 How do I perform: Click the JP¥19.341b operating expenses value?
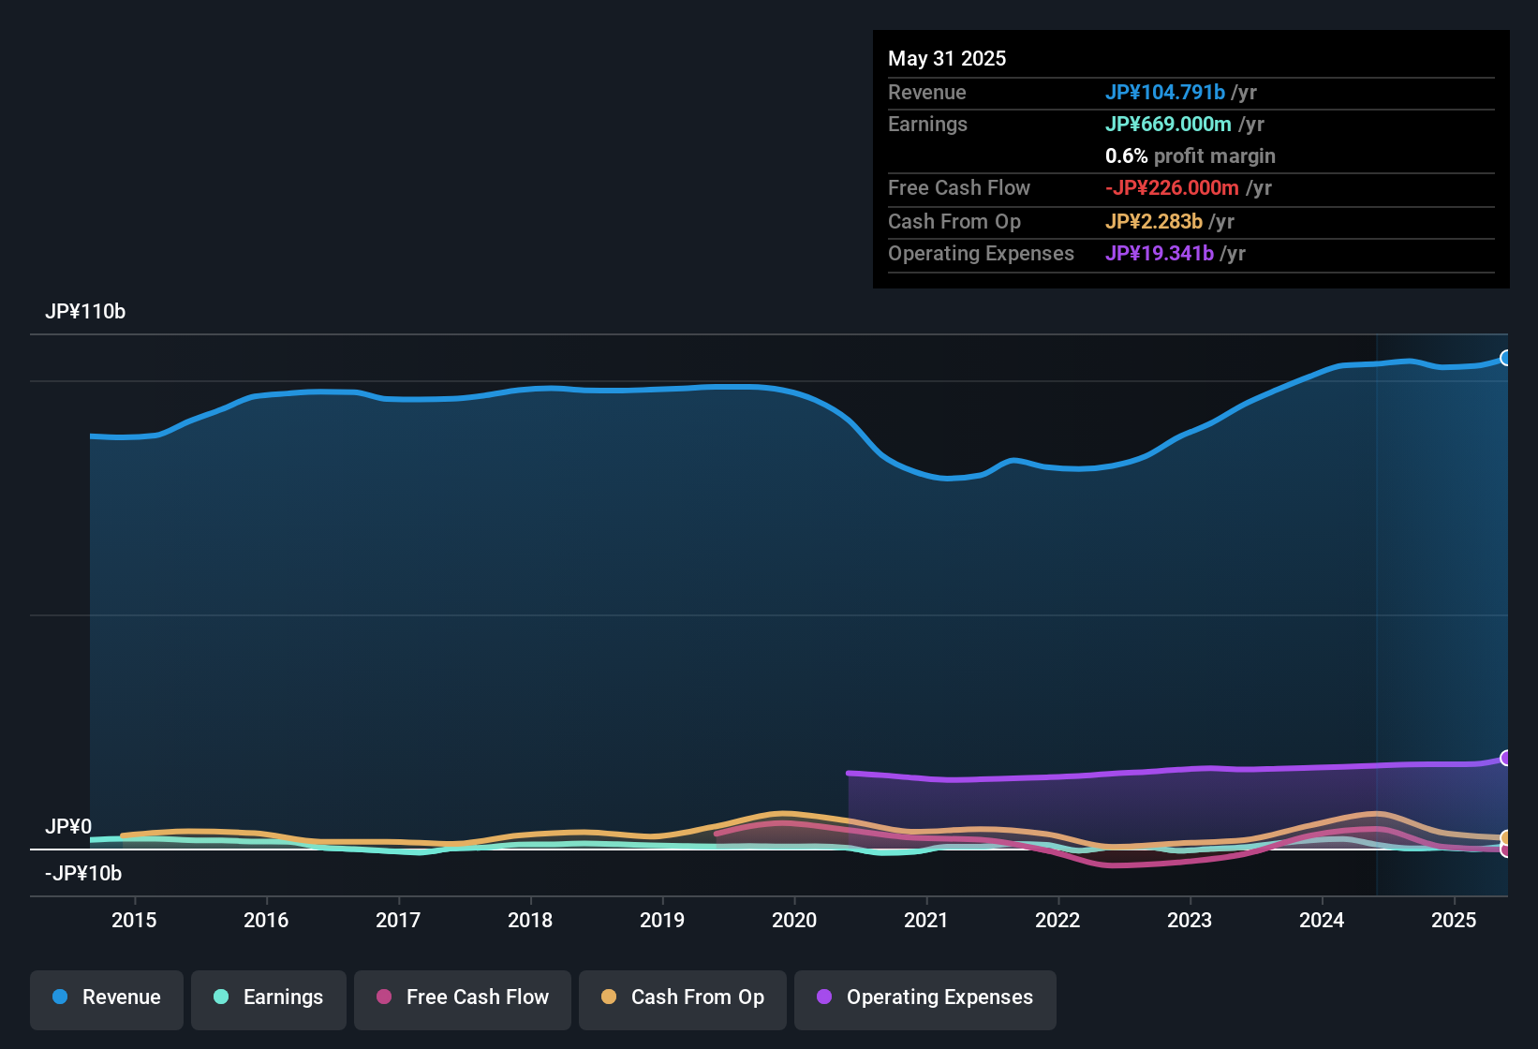pyautogui.click(x=1160, y=253)
